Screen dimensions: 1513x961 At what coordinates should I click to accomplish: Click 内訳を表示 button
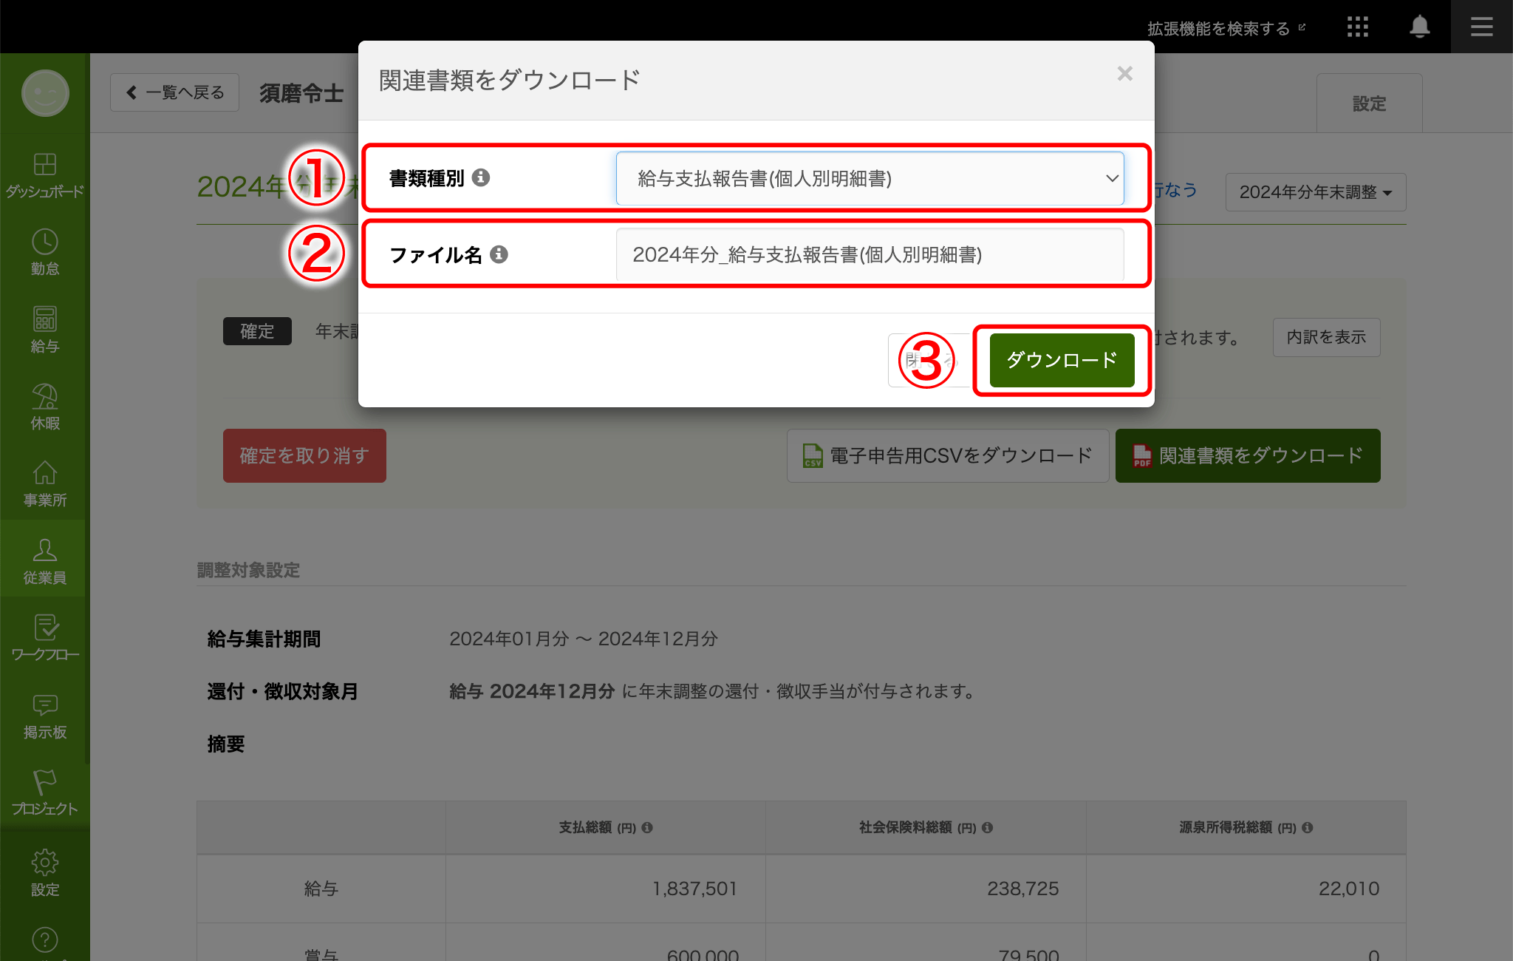point(1326,337)
